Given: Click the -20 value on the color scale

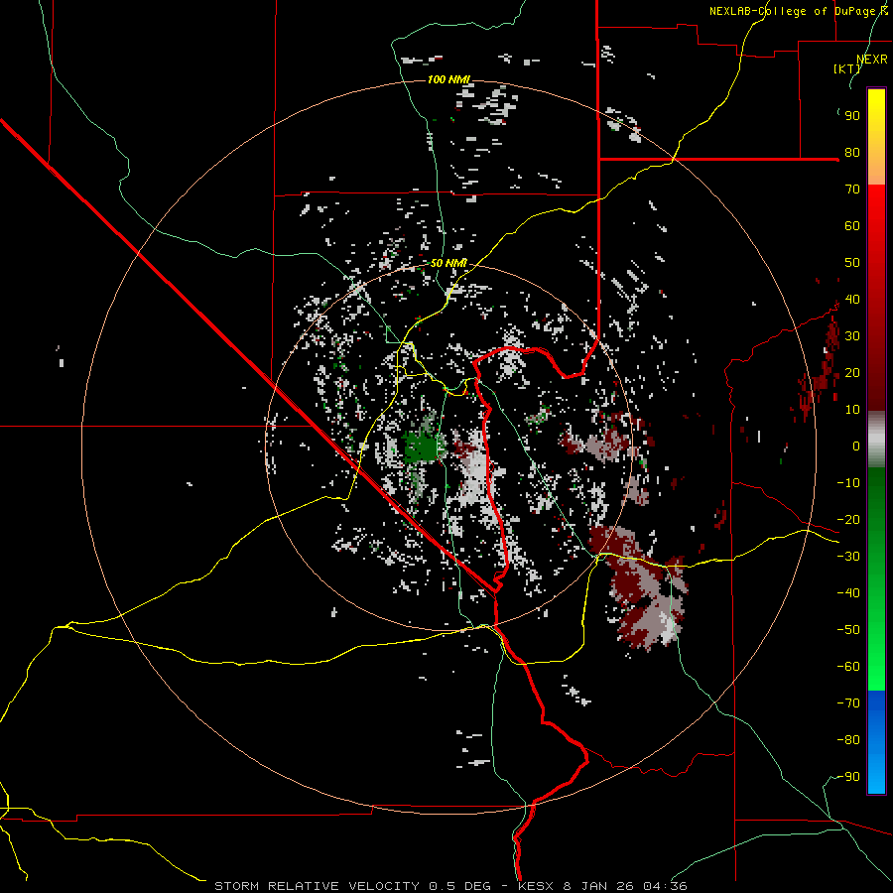Looking at the screenshot, I should (848, 520).
